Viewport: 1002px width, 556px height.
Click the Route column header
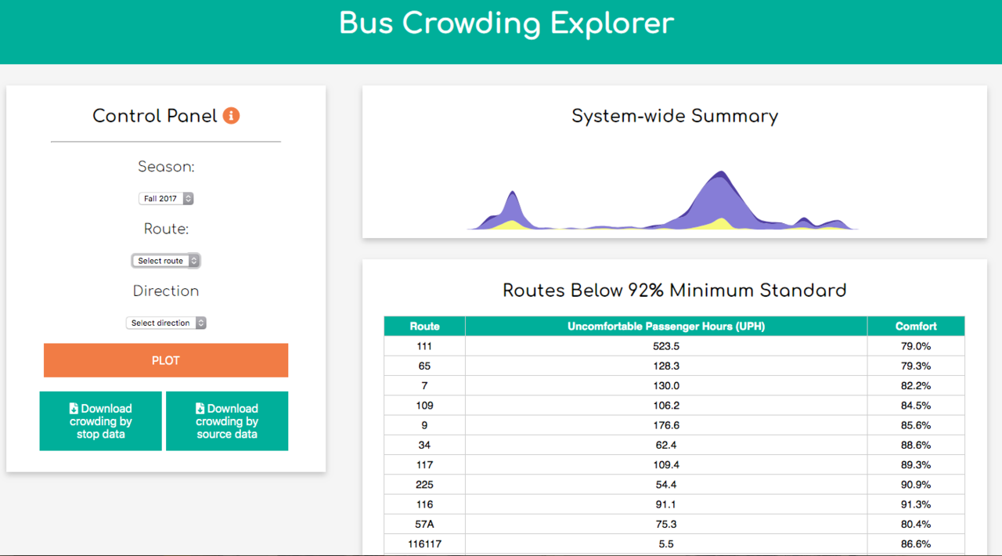point(424,327)
